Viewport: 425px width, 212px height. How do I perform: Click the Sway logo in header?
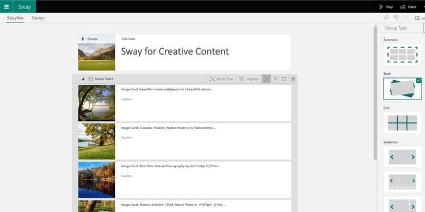pos(24,7)
